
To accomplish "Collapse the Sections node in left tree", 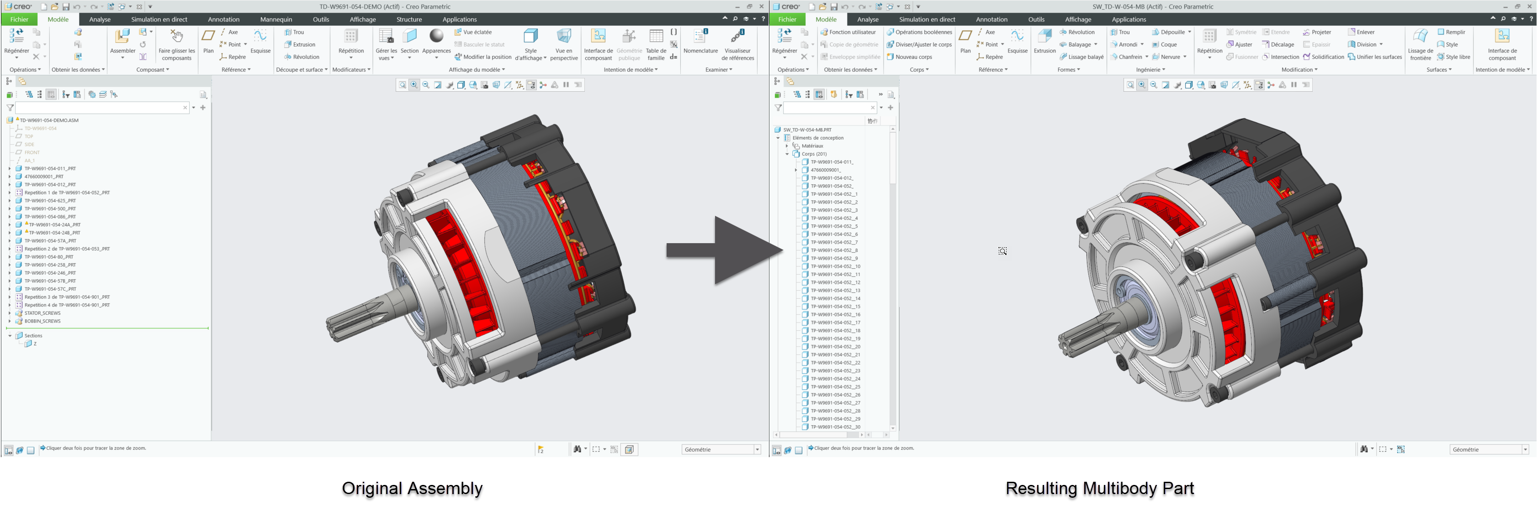I will tap(10, 336).
